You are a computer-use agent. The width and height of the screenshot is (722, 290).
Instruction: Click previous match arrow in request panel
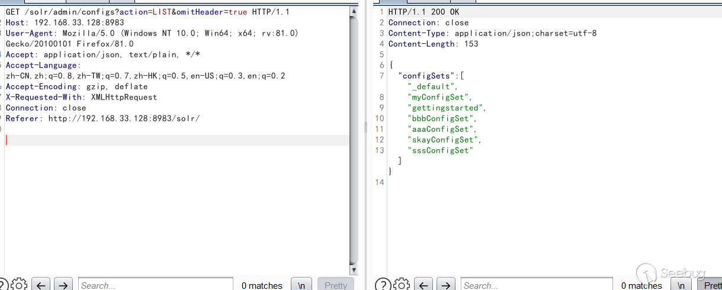[40, 285]
